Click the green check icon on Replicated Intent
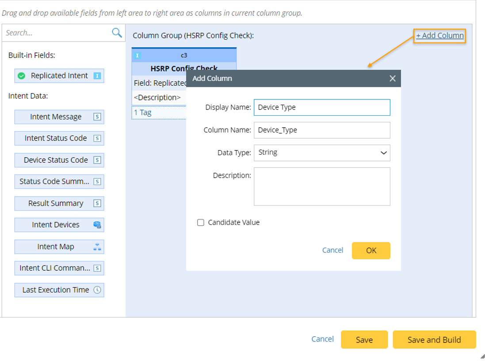485x361 pixels. tap(21, 76)
